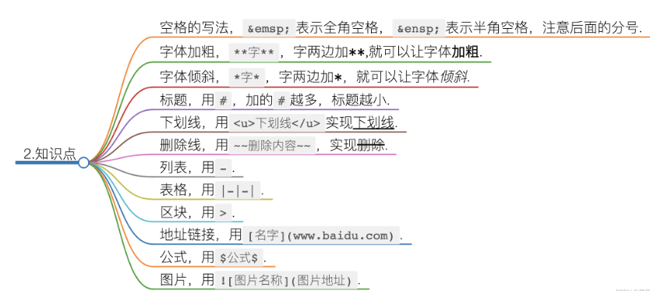Collapse the 2.知识点 node circle
This screenshot has height=291, width=650.
[83, 162]
